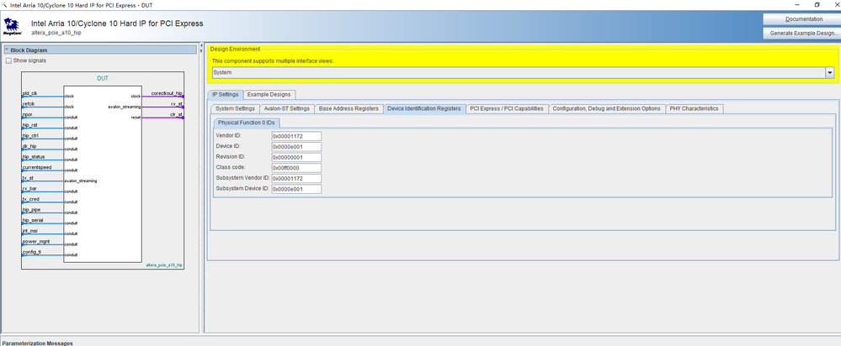Collapse the Block Diagram panel
This screenshot has width=841, height=346.
click(8, 50)
